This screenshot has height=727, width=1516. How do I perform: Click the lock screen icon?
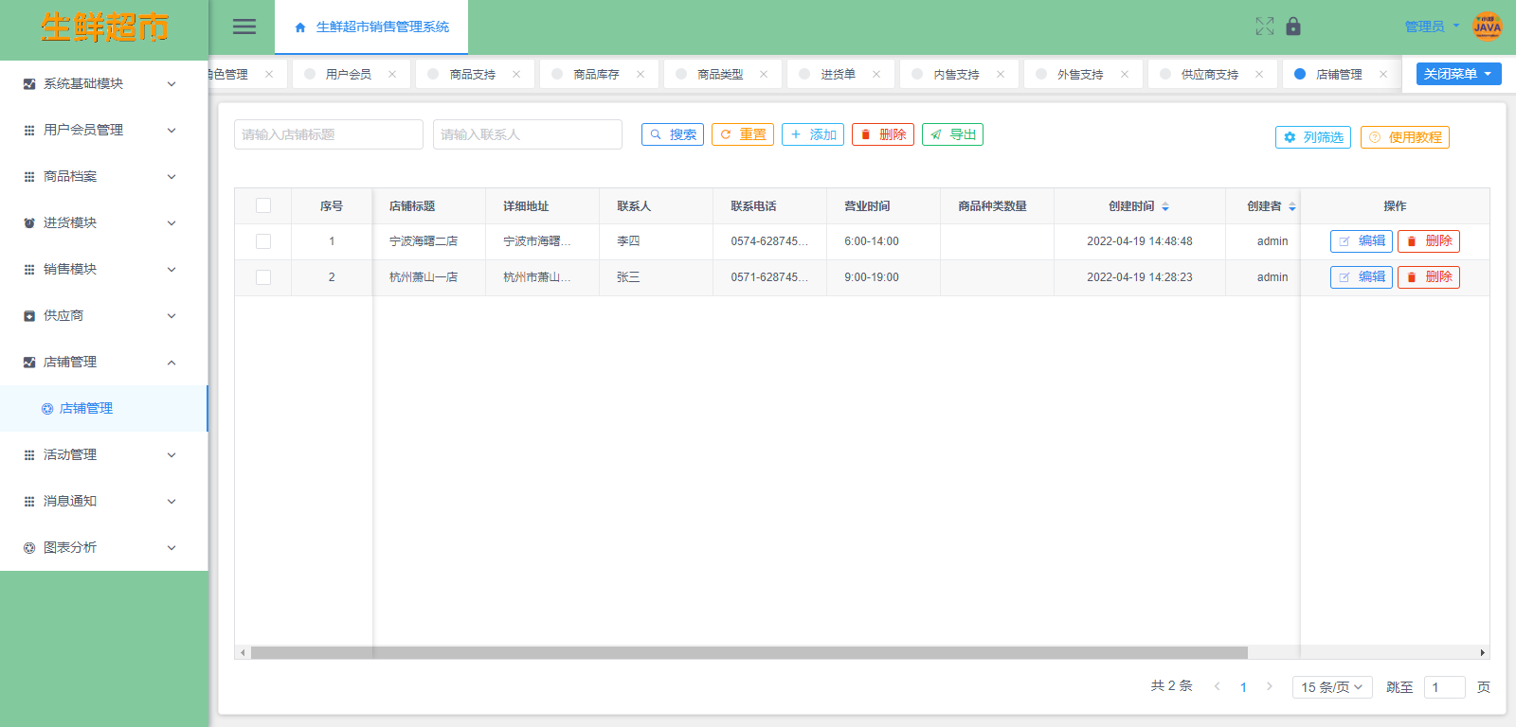click(1293, 27)
